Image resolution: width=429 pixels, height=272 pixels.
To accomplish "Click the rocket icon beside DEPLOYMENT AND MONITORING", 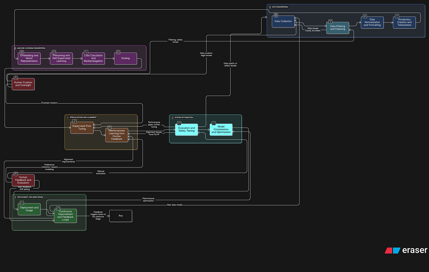I will click(15, 197).
